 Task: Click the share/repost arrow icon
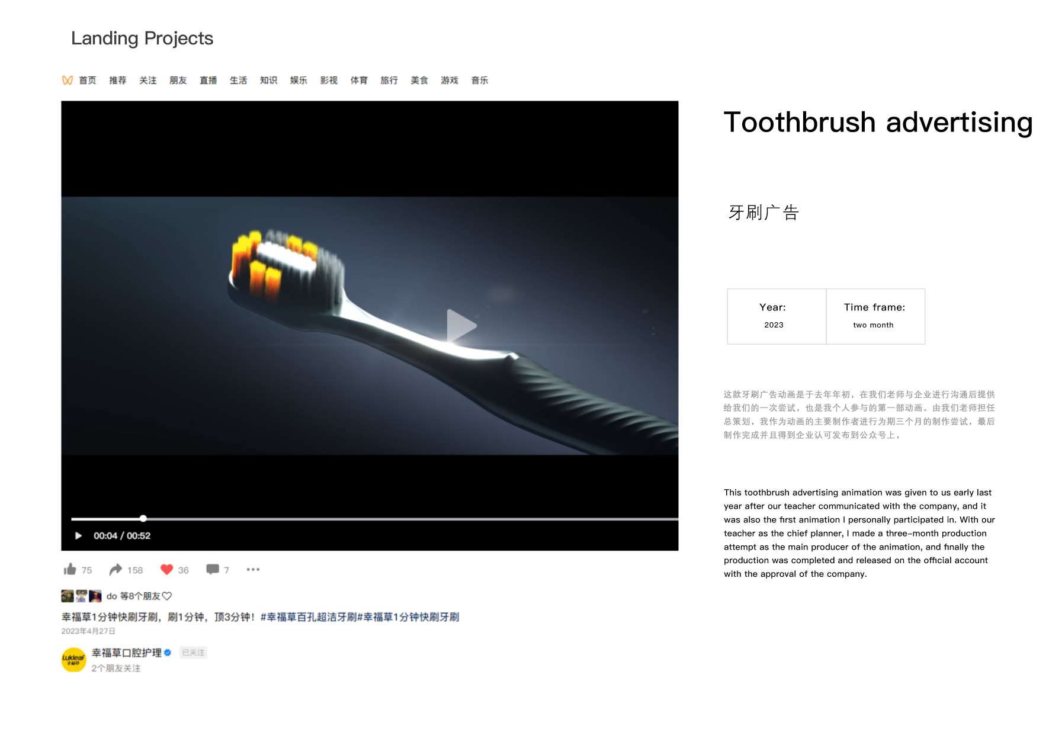(x=116, y=570)
